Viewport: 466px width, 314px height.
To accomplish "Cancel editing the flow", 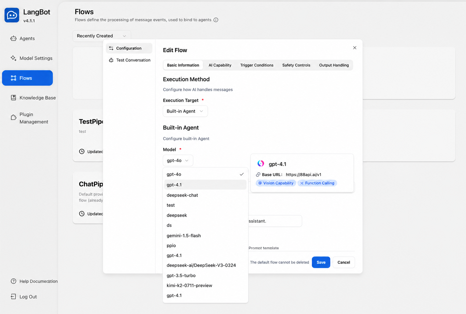I will tap(344, 262).
